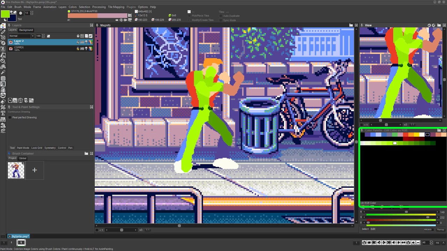This screenshot has width=447, height=251.
Task: Adjust brush size 13 stepper
Action: 32,13
